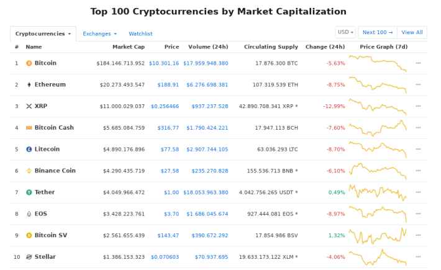The image size is (441, 270).
Task: Open the three-dot menu for Bitcoin row
Action: (x=418, y=63)
